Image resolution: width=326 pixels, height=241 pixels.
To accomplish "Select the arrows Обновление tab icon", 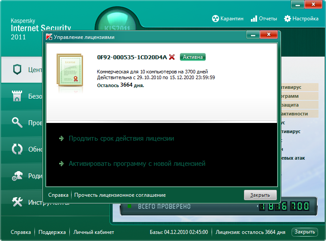I will point(17,149).
